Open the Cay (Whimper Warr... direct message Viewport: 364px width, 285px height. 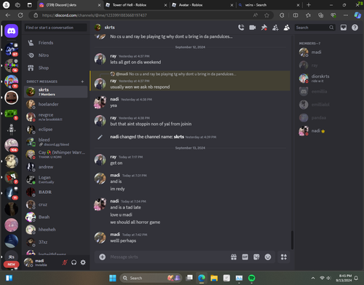(56, 155)
